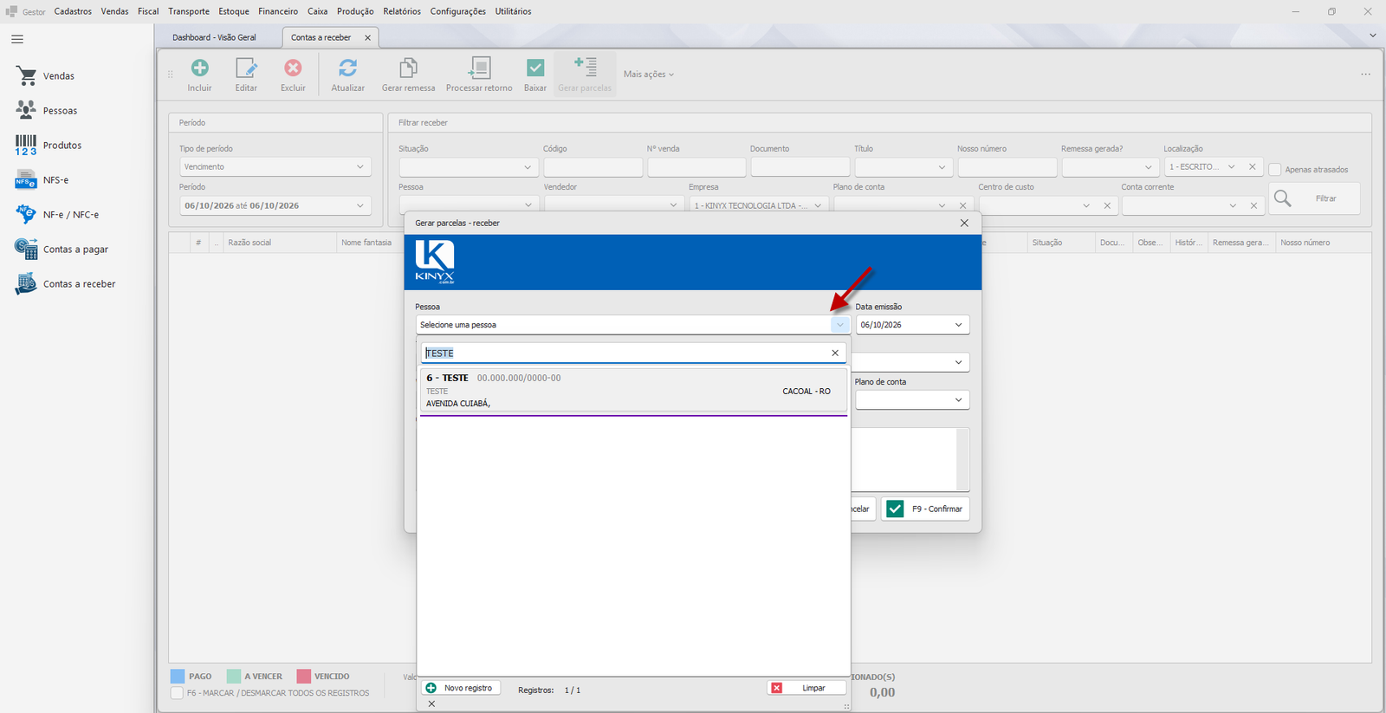Screen dimensions: 1386x713
Task: Expand the Plano de conta dropdown in dialog
Action: point(958,400)
